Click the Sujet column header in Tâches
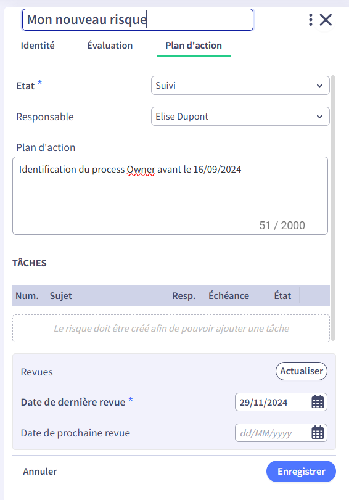 click(x=60, y=295)
